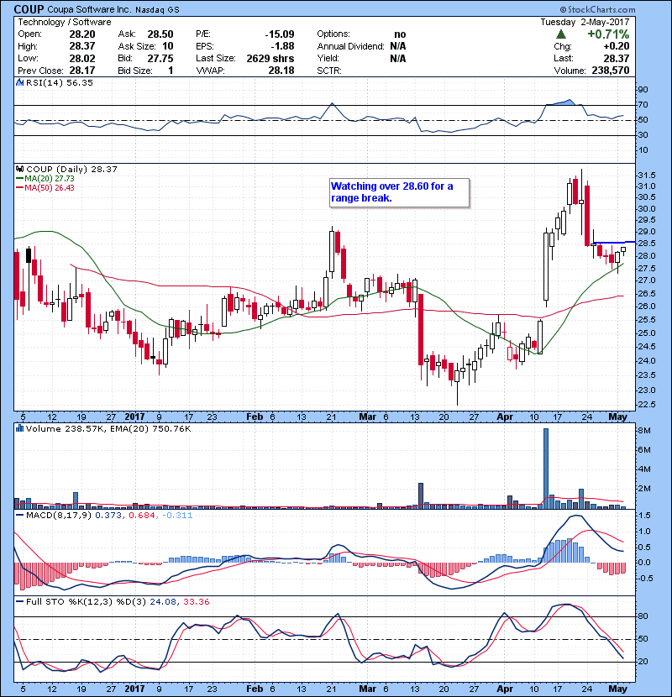Viewport: 672px width, 697px height.
Task: Click the +0.71% percent change value
Action: click(x=608, y=34)
